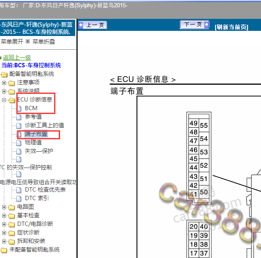The width and height of the screenshot is (261, 258).
Task: Open the DTC 索引 document
Action: click(37, 198)
